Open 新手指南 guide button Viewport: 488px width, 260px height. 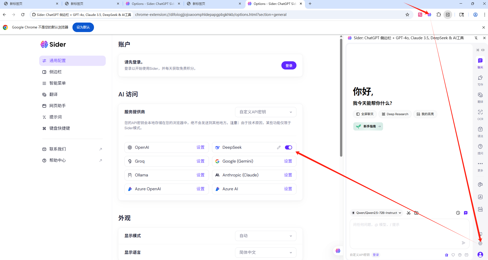pyautogui.click(x=368, y=126)
